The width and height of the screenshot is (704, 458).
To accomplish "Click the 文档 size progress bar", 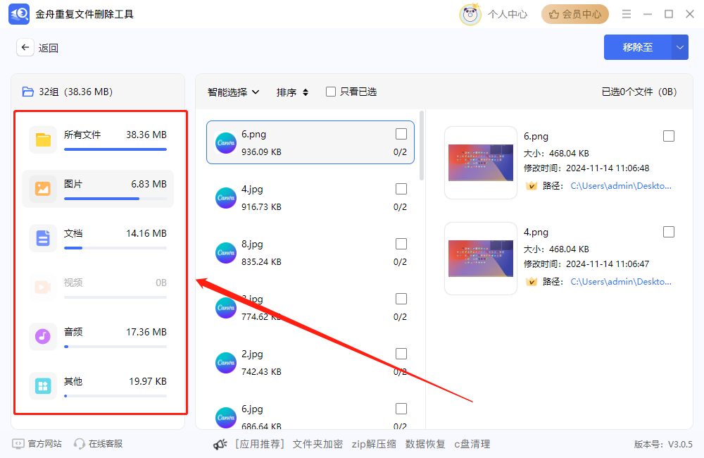I will (115, 248).
